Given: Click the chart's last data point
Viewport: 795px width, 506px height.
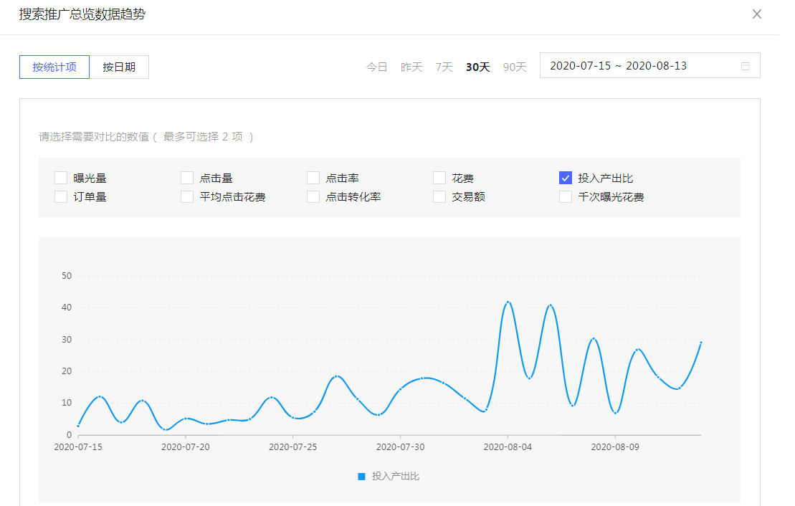Looking at the screenshot, I should (x=700, y=343).
